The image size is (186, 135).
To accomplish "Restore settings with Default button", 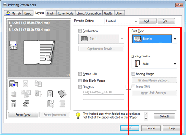I will click(164, 116).
